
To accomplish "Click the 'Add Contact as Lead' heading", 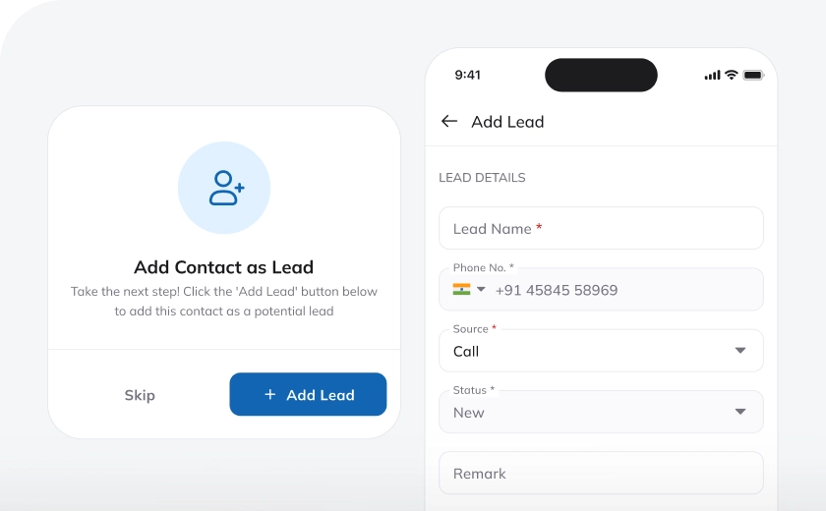I will tap(223, 267).
